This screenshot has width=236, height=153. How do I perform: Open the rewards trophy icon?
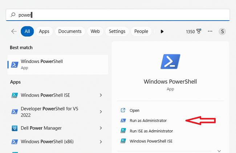[199, 31]
